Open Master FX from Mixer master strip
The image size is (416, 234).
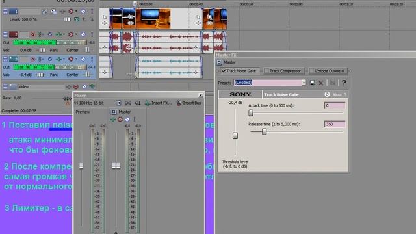112,120
